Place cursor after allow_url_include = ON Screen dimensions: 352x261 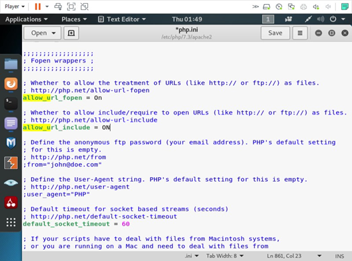click(111, 128)
